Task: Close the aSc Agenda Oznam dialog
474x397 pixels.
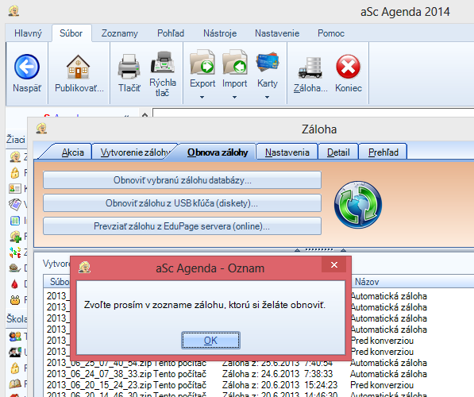Action: pos(334,264)
